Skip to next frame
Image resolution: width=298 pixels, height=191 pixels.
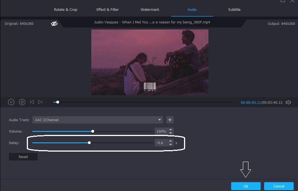[x=40, y=102]
